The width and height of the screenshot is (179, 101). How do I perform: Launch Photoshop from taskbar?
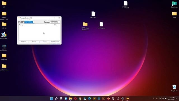[x=99, y=98]
